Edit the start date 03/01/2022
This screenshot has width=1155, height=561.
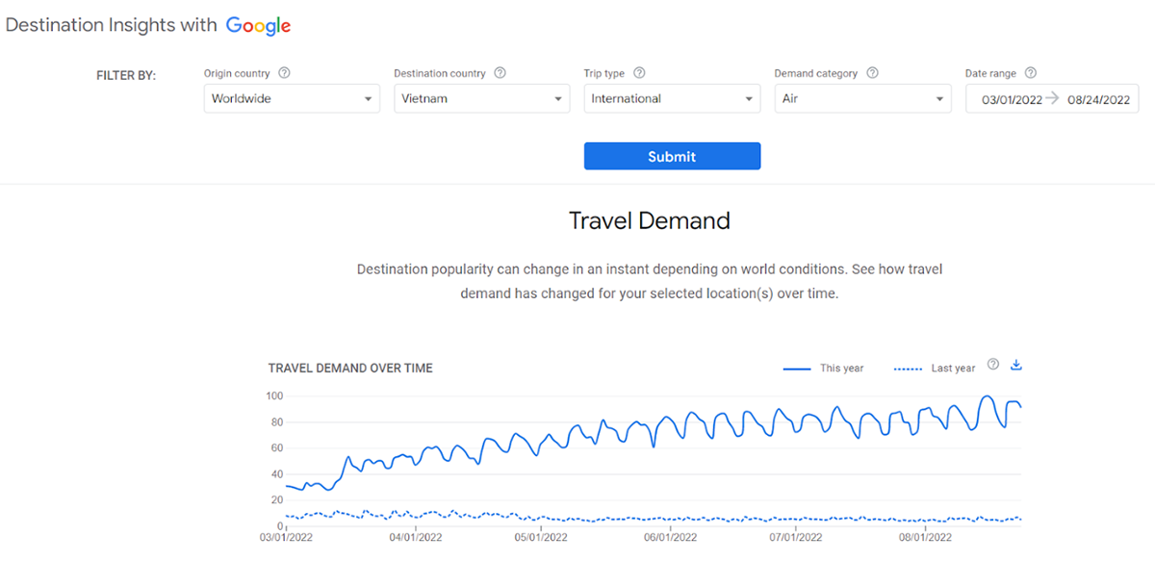coord(1011,99)
